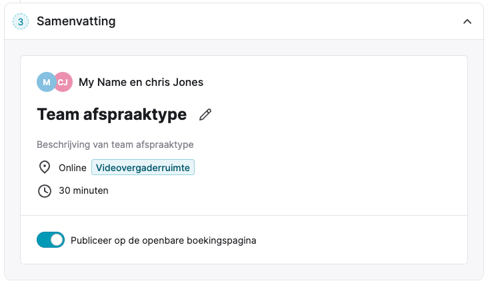The width and height of the screenshot is (488, 283).
Task: Click My Name en chris Jones text
Action: click(141, 82)
